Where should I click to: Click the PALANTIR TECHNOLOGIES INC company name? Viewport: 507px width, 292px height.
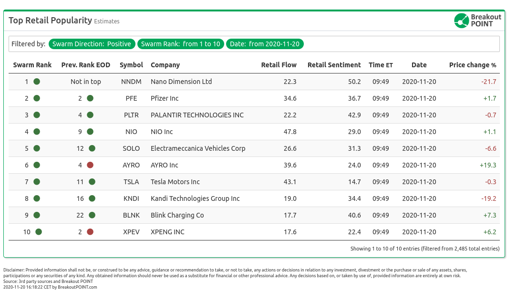coord(197,115)
